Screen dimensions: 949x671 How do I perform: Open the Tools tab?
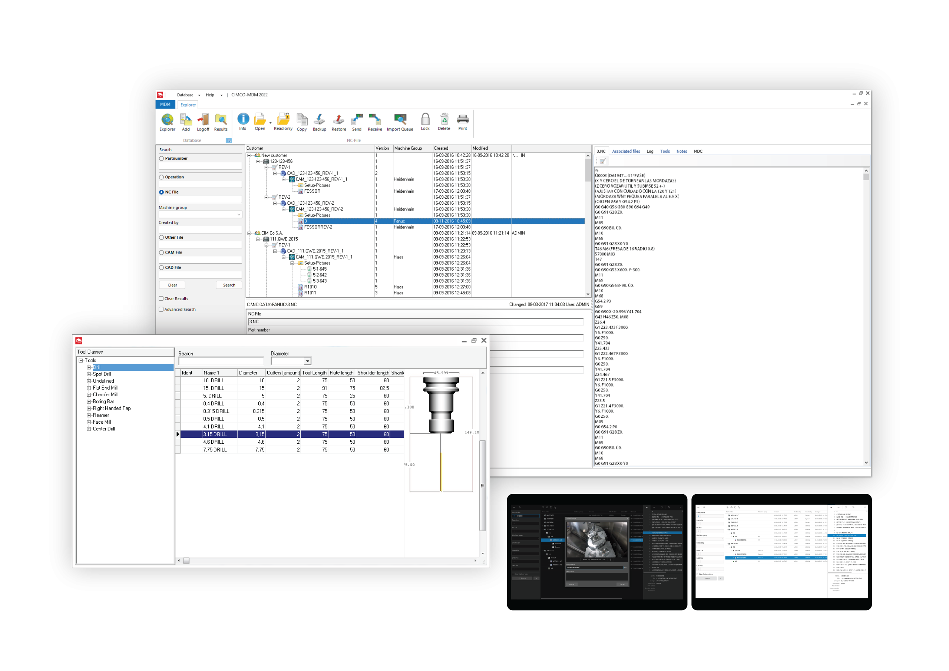click(665, 151)
